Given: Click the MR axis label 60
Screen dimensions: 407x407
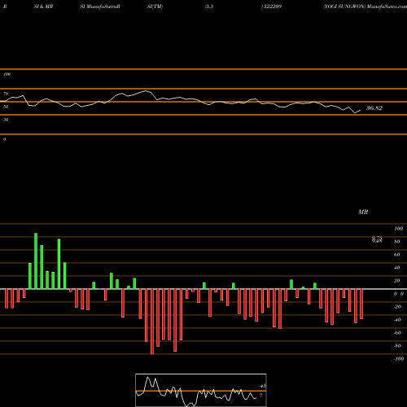Looking at the screenshot, I should point(397,255).
